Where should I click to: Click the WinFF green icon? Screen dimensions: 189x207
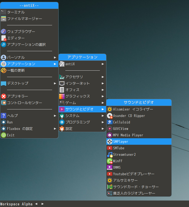[x=110, y=161]
